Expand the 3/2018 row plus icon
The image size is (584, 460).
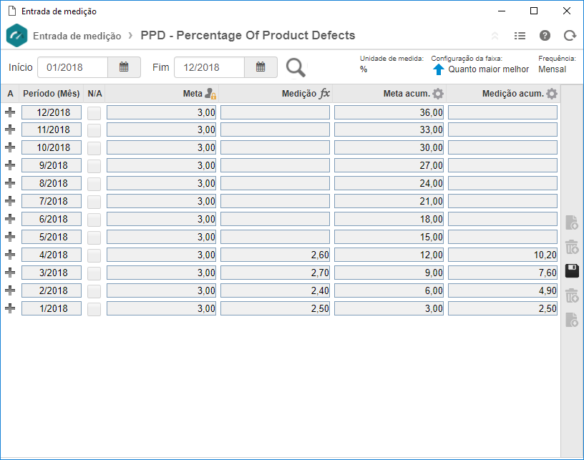[10, 273]
